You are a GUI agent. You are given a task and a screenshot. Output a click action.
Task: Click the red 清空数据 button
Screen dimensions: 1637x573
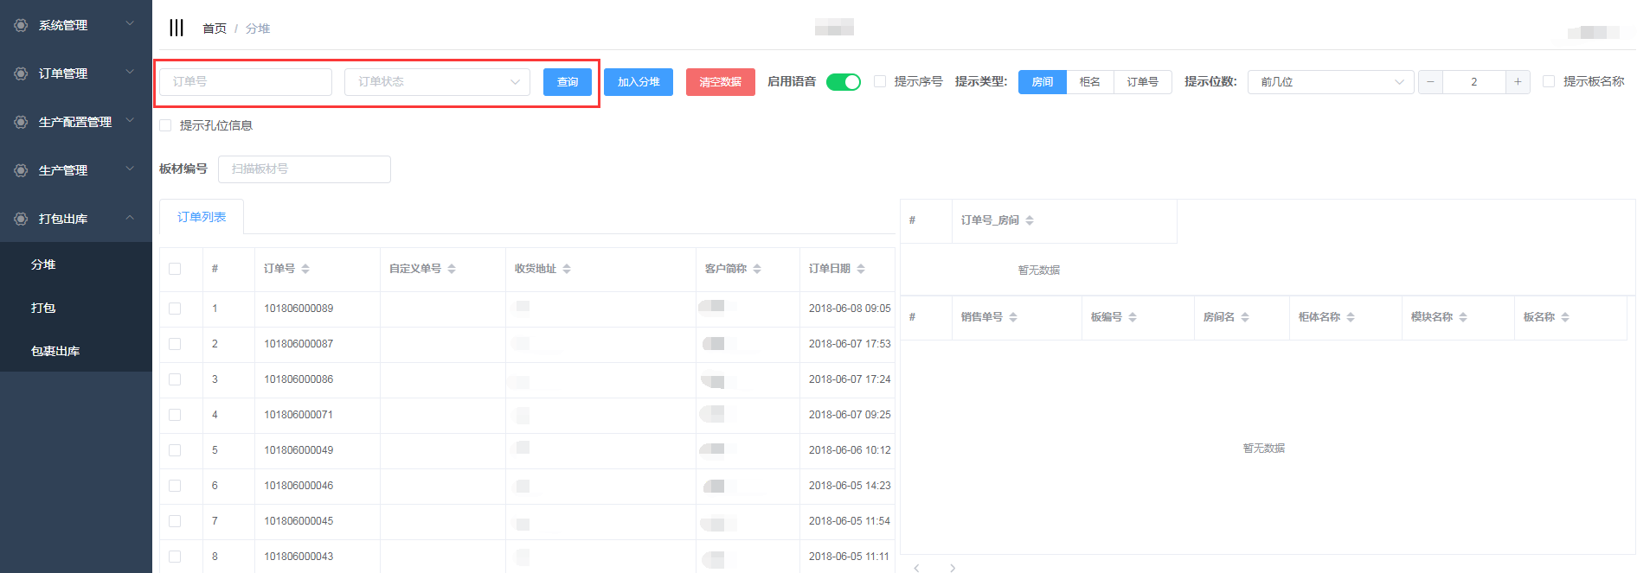(720, 82)
